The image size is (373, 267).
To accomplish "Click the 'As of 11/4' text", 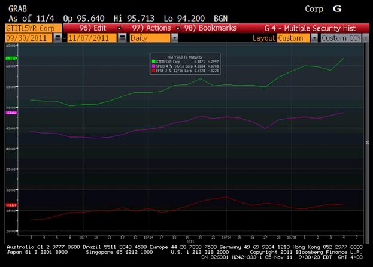I will point(31,19).
